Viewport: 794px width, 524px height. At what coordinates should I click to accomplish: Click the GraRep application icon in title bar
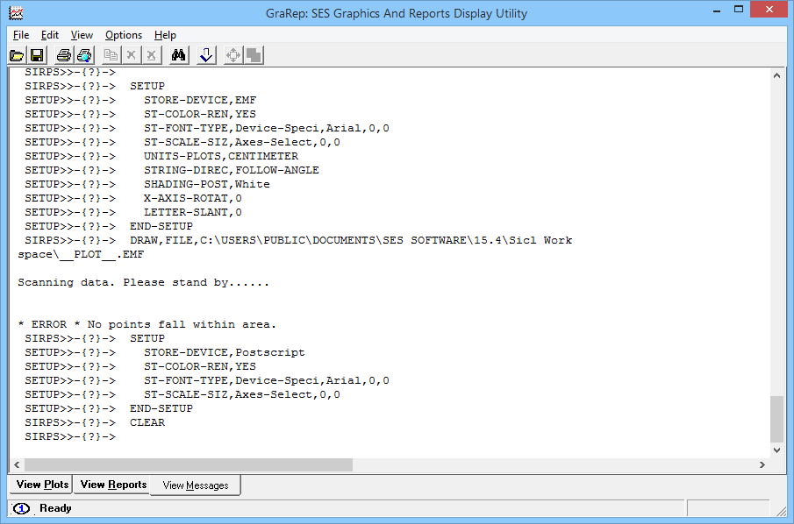(16, 12)
